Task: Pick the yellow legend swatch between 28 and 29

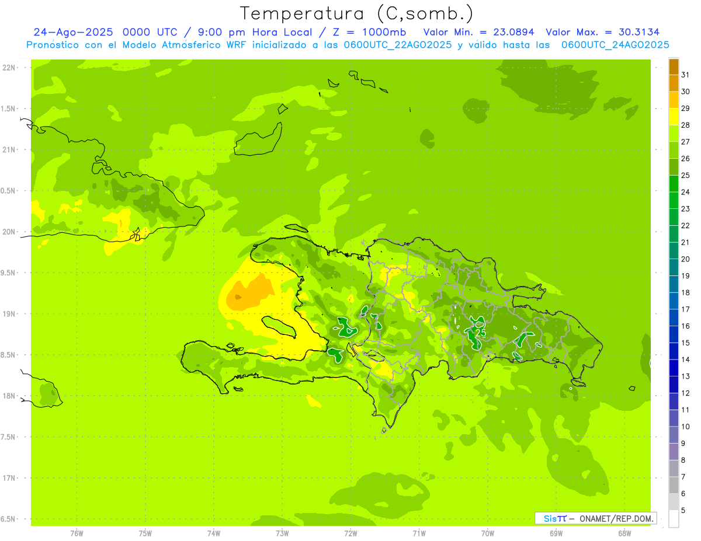Action: (x=674, y=117)
